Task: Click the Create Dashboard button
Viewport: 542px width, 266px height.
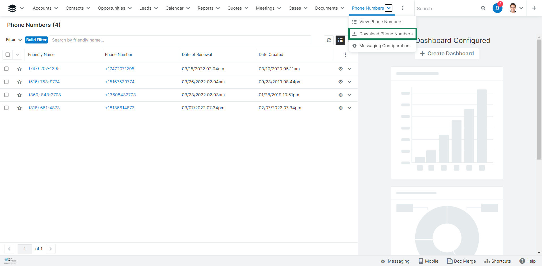Action: coord(447,54)
